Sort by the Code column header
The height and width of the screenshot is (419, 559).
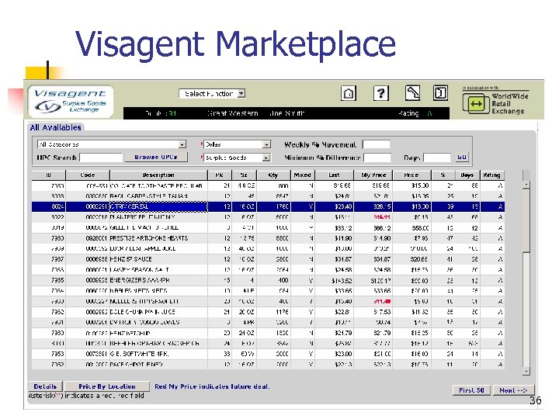click(x=88, y=175)
